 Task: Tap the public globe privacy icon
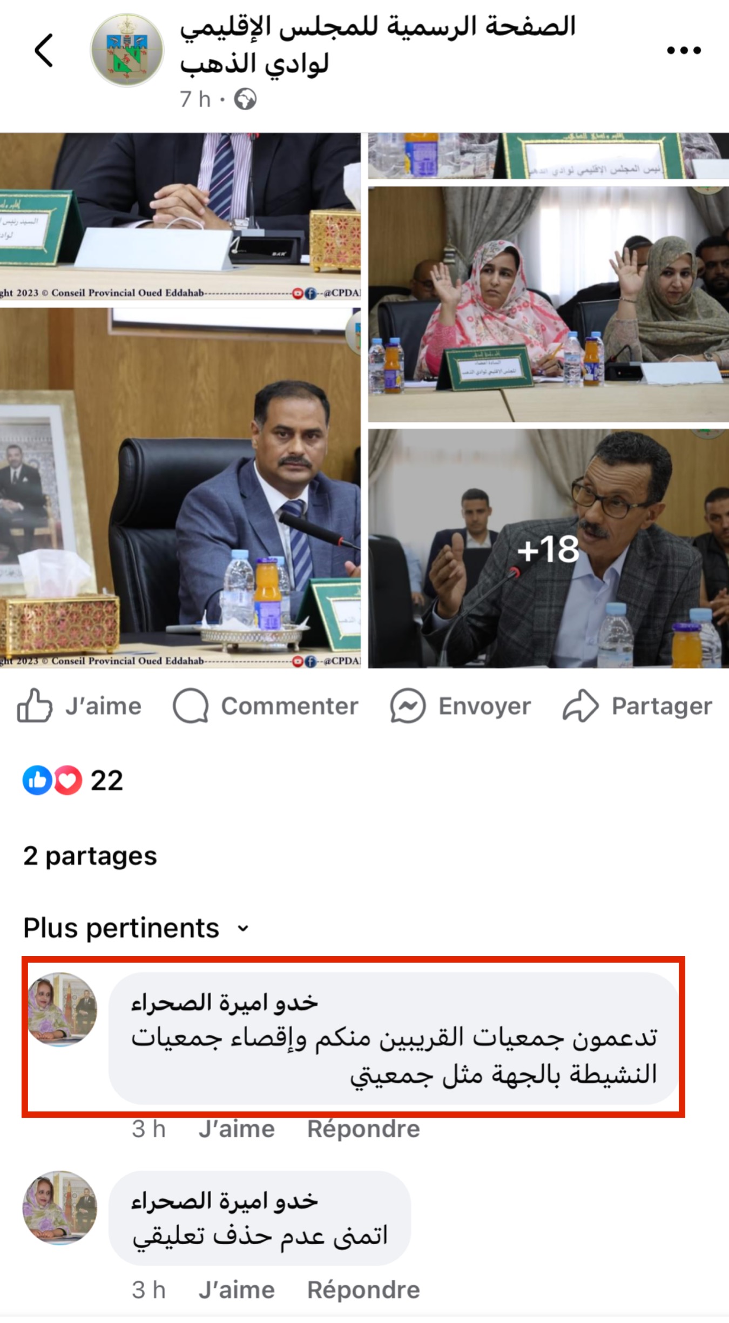point(245,99)
